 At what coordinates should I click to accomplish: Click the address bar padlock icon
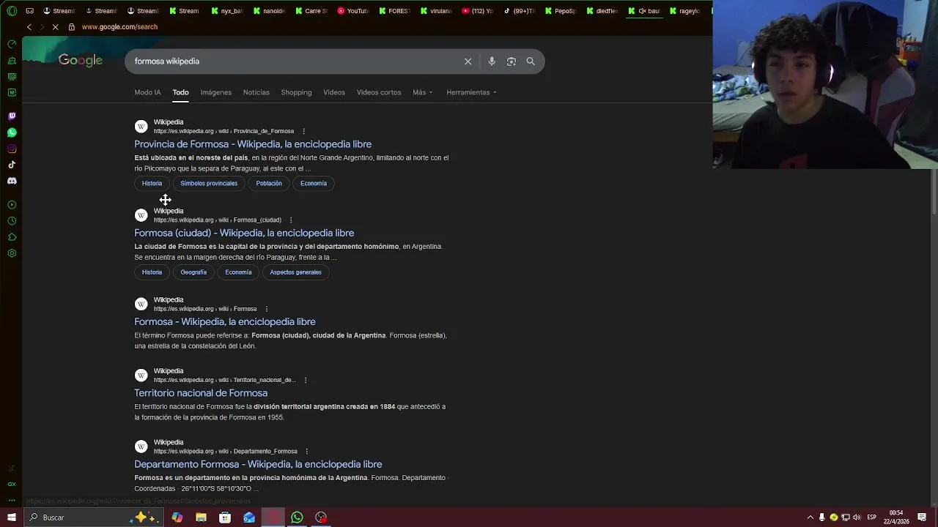click(71, 27)
